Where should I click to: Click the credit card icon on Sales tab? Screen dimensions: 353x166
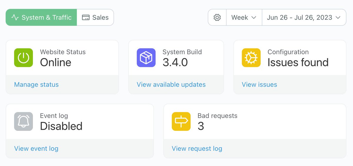(86, 18)
